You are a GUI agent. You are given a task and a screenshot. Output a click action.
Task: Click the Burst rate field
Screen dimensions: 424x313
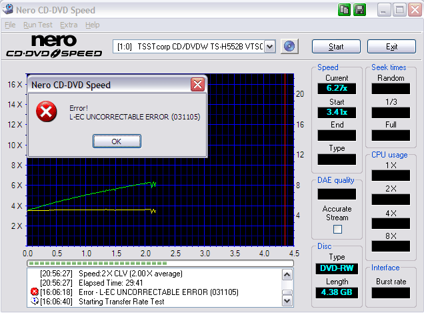[x=391, y=293]
